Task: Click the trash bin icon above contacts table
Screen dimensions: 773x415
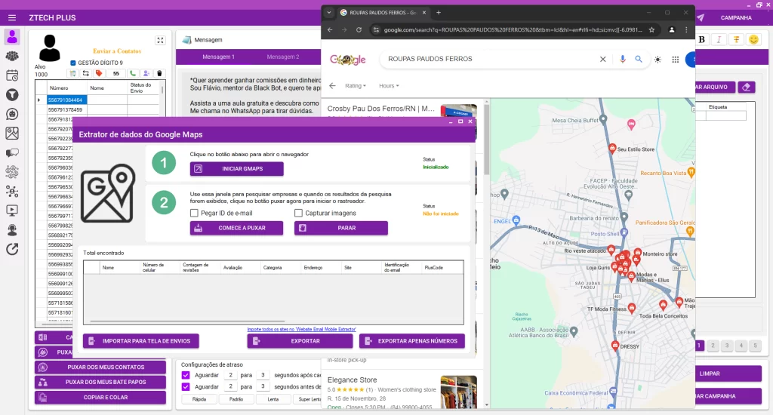Action: pyautogui.click(x=159, y=73)
